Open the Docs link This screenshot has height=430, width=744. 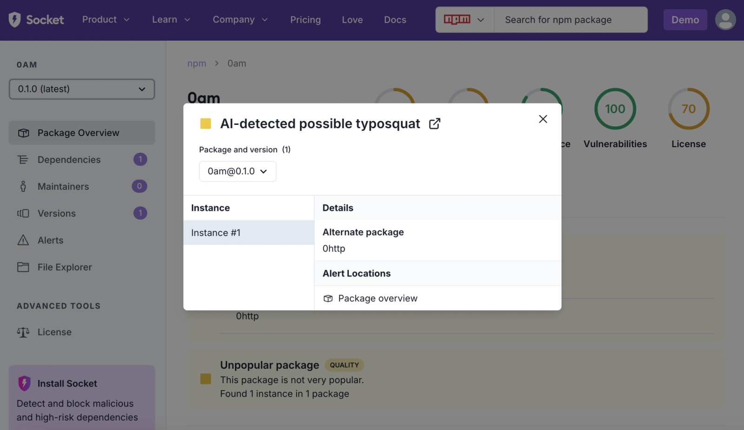(x=395, y=20)
